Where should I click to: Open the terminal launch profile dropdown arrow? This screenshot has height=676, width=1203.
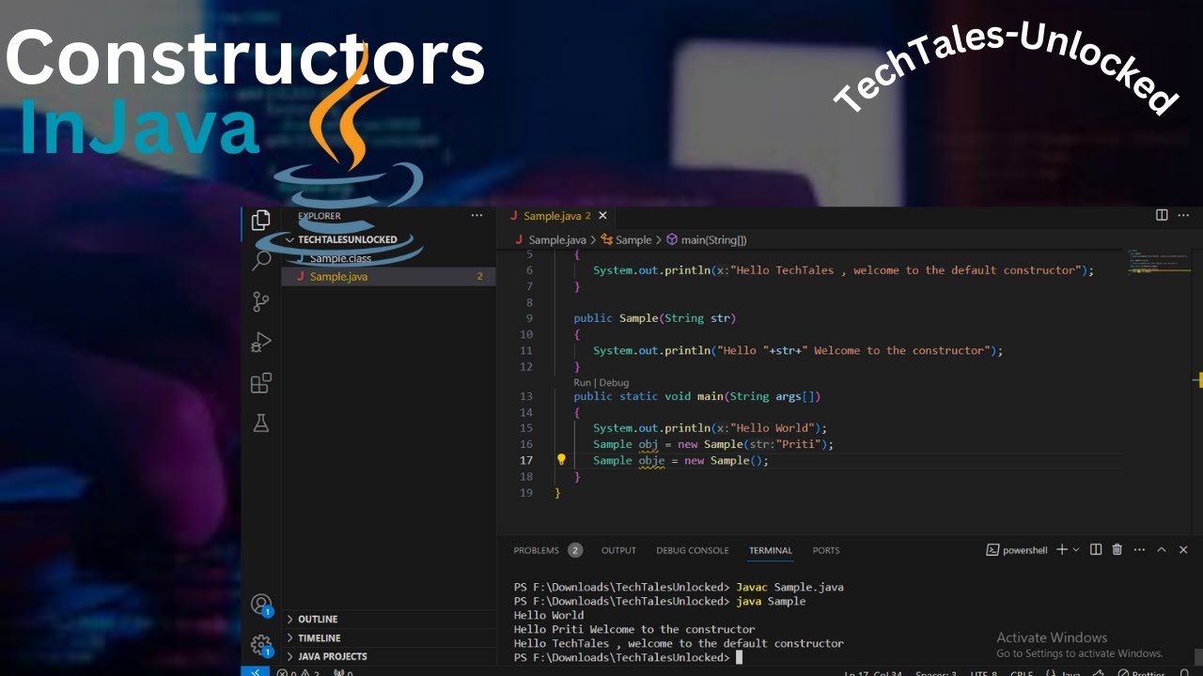pos(1076,550)
